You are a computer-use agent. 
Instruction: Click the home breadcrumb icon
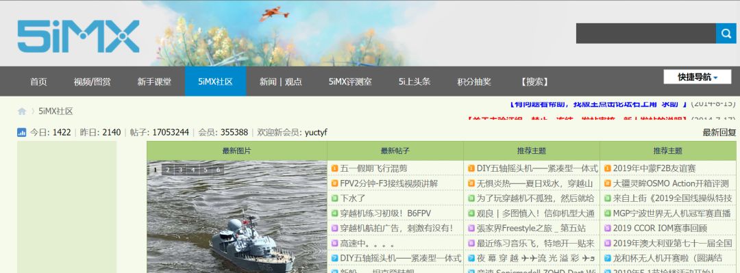tap(22, 112)
